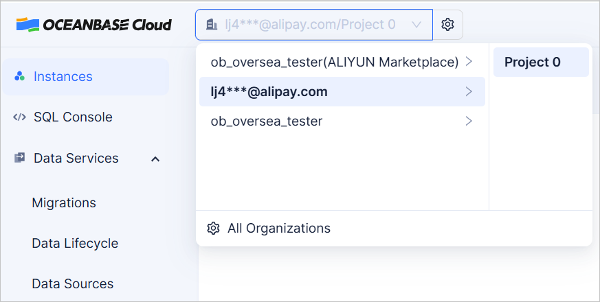
Task: Collapse the Data Services section chevron
Action: coord(155,159)
